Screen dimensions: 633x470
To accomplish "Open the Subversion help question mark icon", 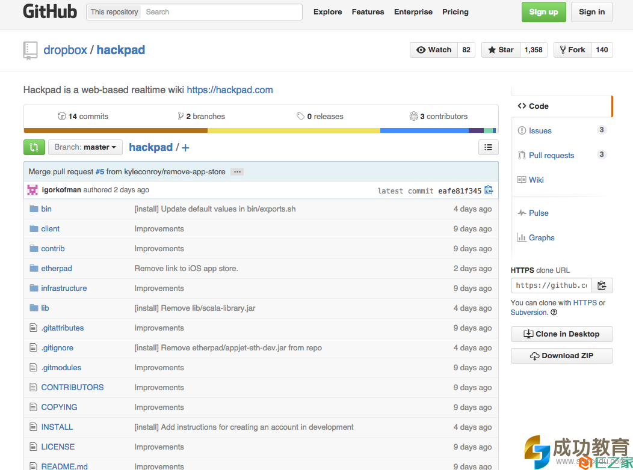I will click(x=554, y=313).
